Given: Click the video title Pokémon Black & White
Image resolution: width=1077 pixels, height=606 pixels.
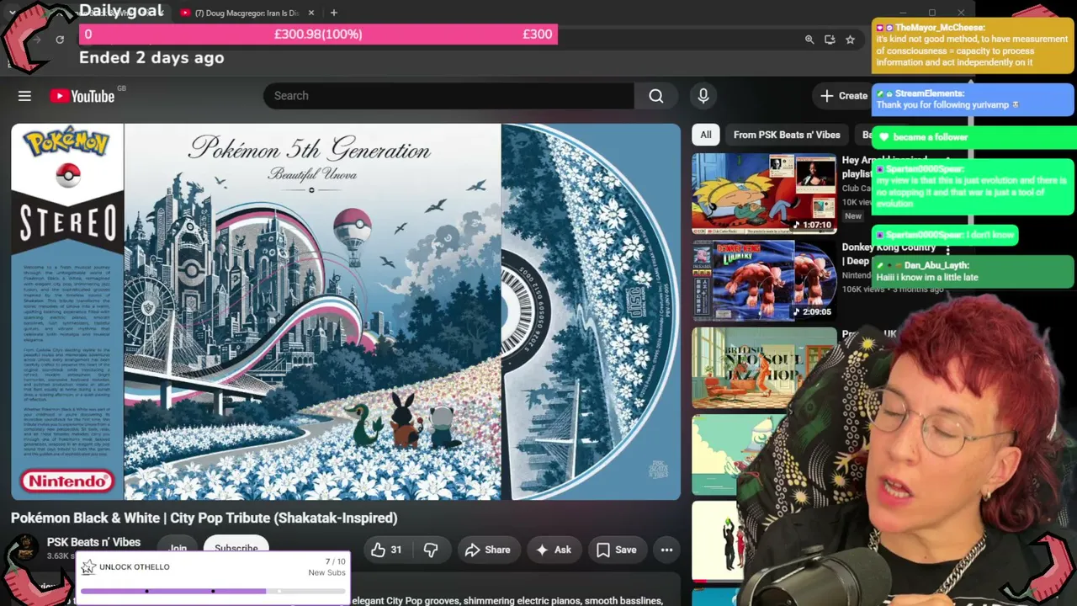Looking at the screenshot, I should coord(204,518).
